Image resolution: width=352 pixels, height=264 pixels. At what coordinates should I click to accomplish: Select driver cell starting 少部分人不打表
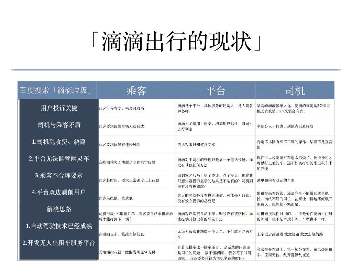(x=295, y=126)
